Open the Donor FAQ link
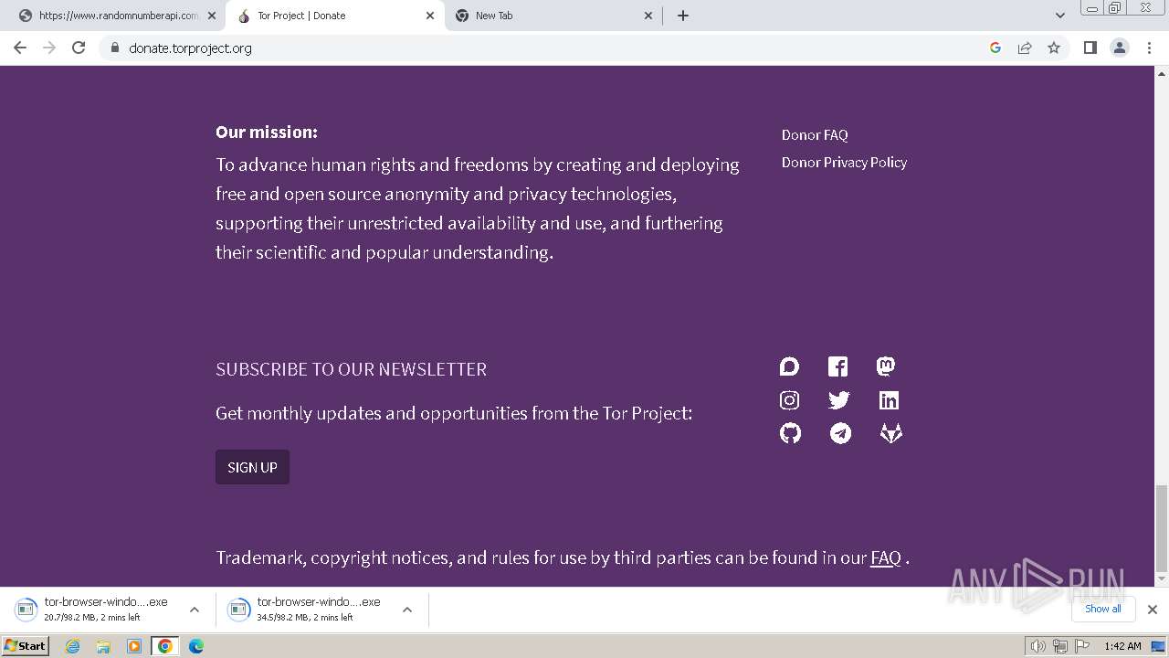This screenshot has width=1169, height=658. tap(815, 134)
